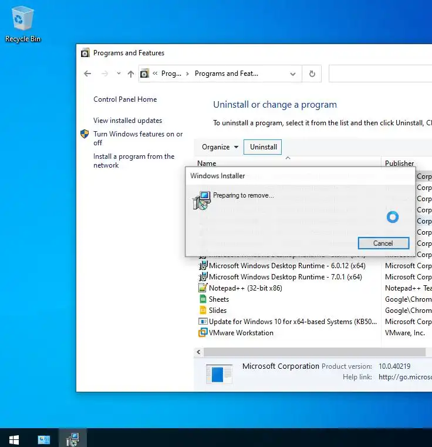Click the horizontal scrollbar left arrow
432x447 pixels.
coord(198,352)
